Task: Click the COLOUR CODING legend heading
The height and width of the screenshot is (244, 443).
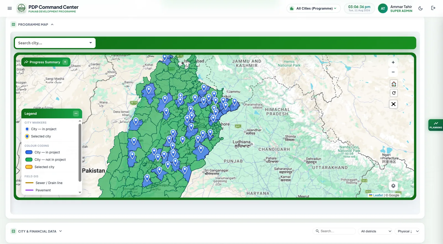Action: [37, 146]
